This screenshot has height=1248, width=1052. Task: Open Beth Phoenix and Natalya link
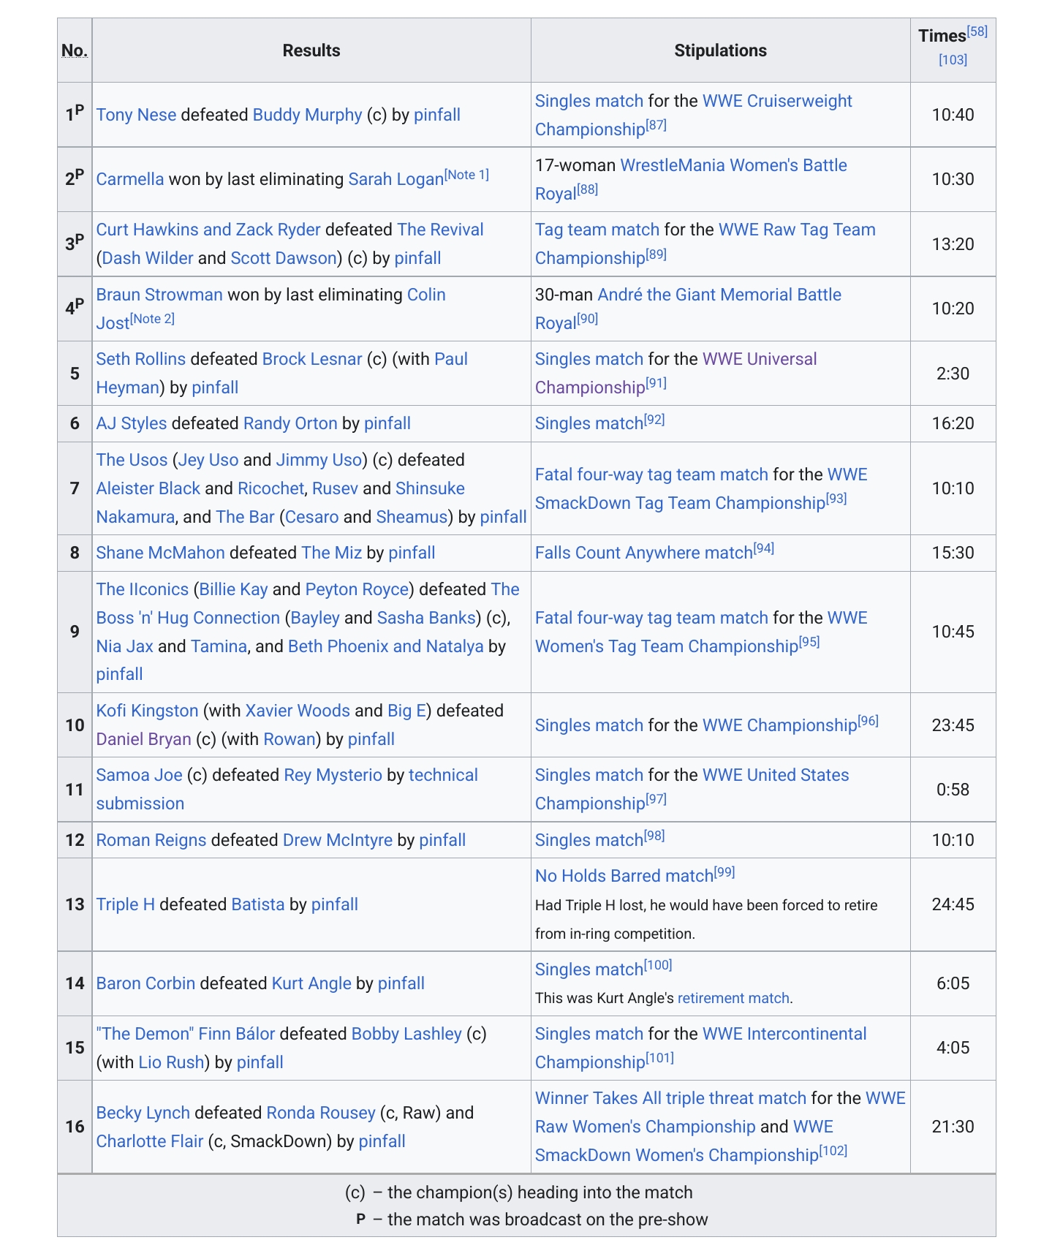(x=386, y=646)
